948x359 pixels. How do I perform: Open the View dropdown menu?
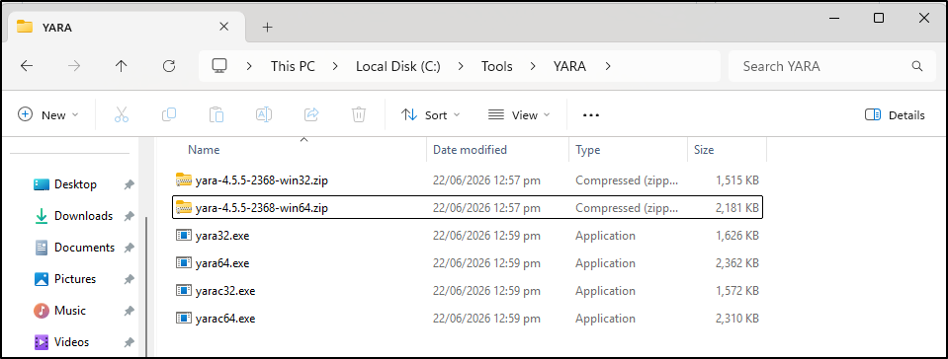coord(519,114)
